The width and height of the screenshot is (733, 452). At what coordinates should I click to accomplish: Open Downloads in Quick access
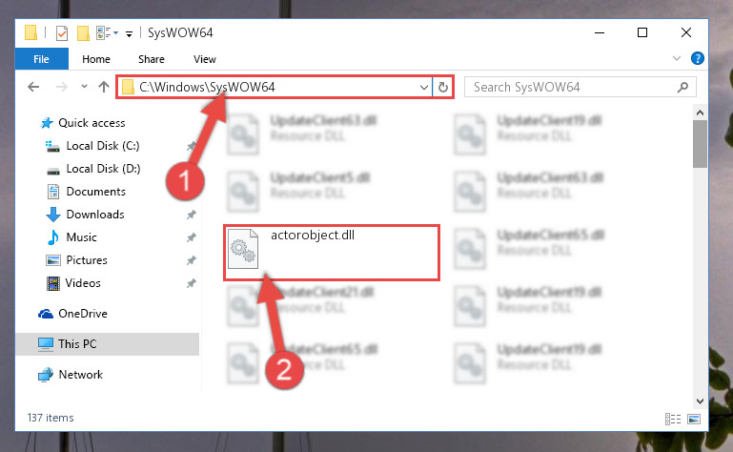(x=95, y=215)
